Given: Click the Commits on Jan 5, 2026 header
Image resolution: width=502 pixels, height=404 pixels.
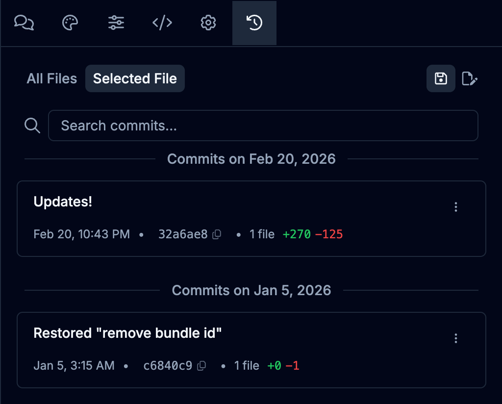Looking at the screenshot, I should click(251, 290).
